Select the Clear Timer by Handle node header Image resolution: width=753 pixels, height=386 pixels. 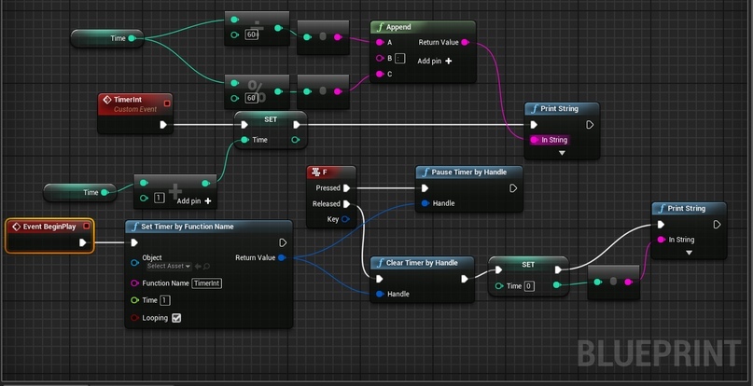[x=422, y=263]
